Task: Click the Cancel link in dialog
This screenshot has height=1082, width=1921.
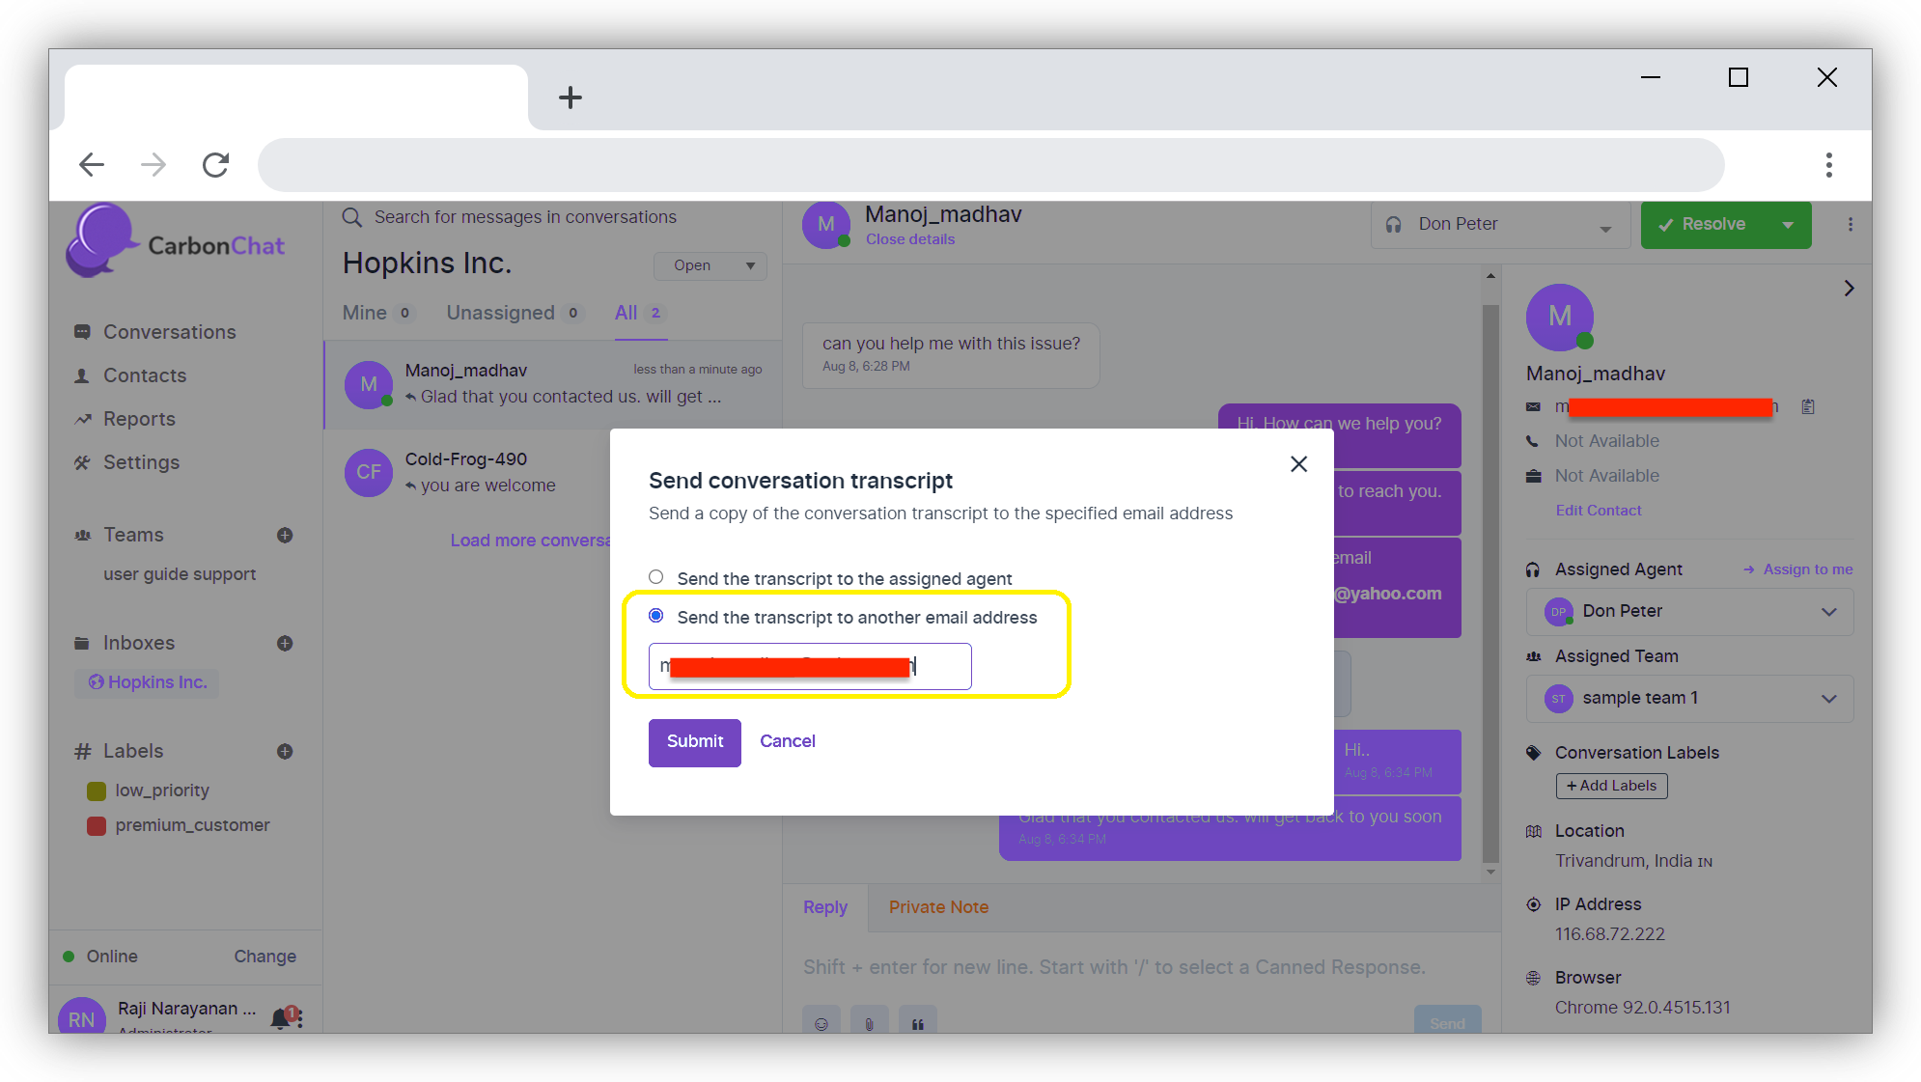Action: click(787, 741)
